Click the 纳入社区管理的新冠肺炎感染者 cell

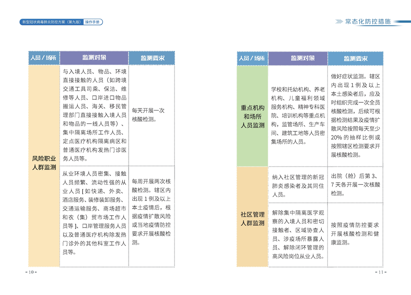(297, 185)
